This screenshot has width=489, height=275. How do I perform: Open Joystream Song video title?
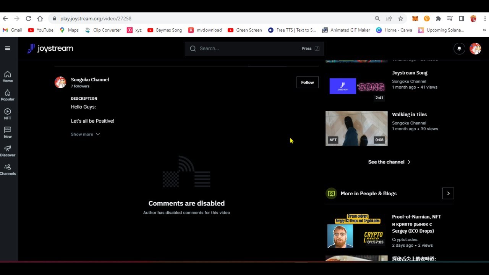[x=410, y=73]
